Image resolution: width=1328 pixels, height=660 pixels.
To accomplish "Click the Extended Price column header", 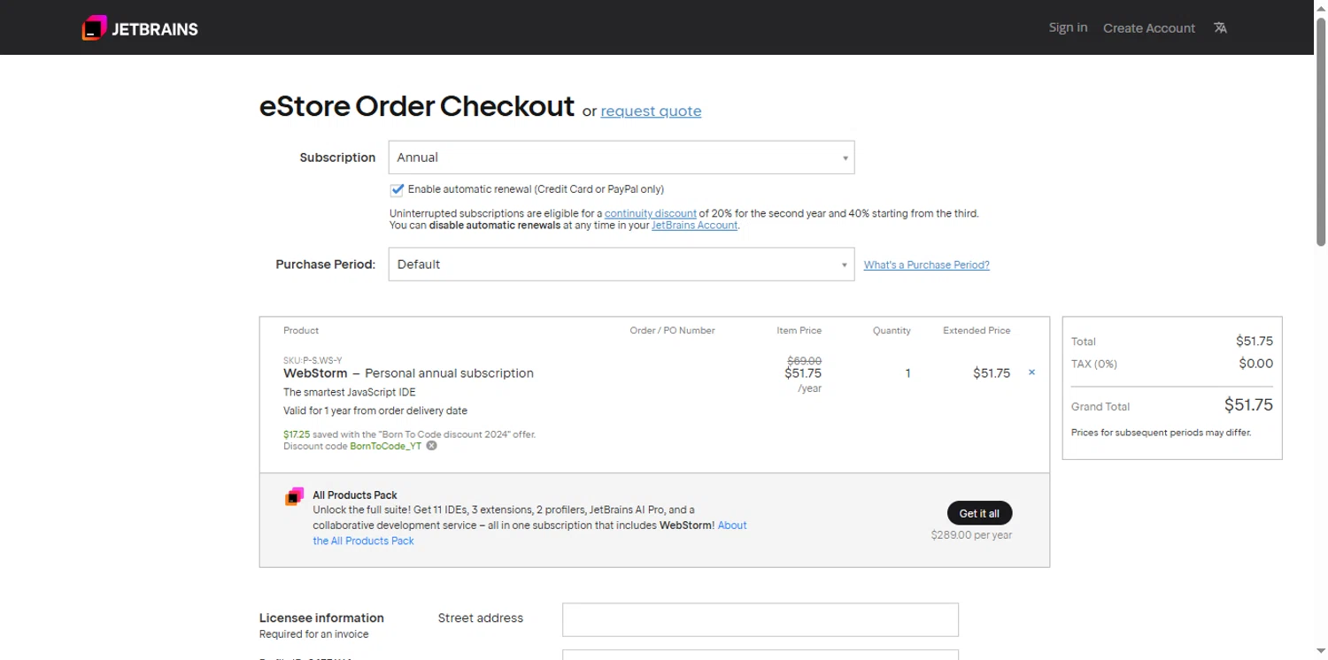I will pos(977,330).
